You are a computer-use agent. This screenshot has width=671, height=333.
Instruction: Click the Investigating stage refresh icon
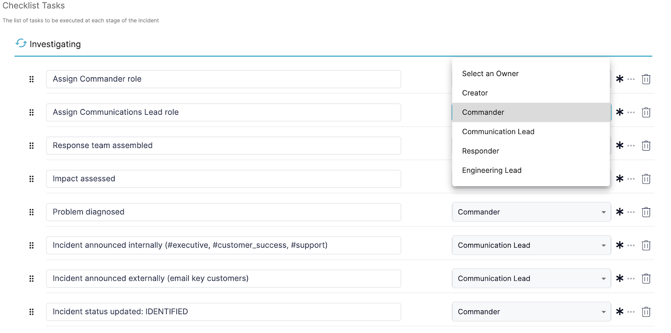point(21,43)
